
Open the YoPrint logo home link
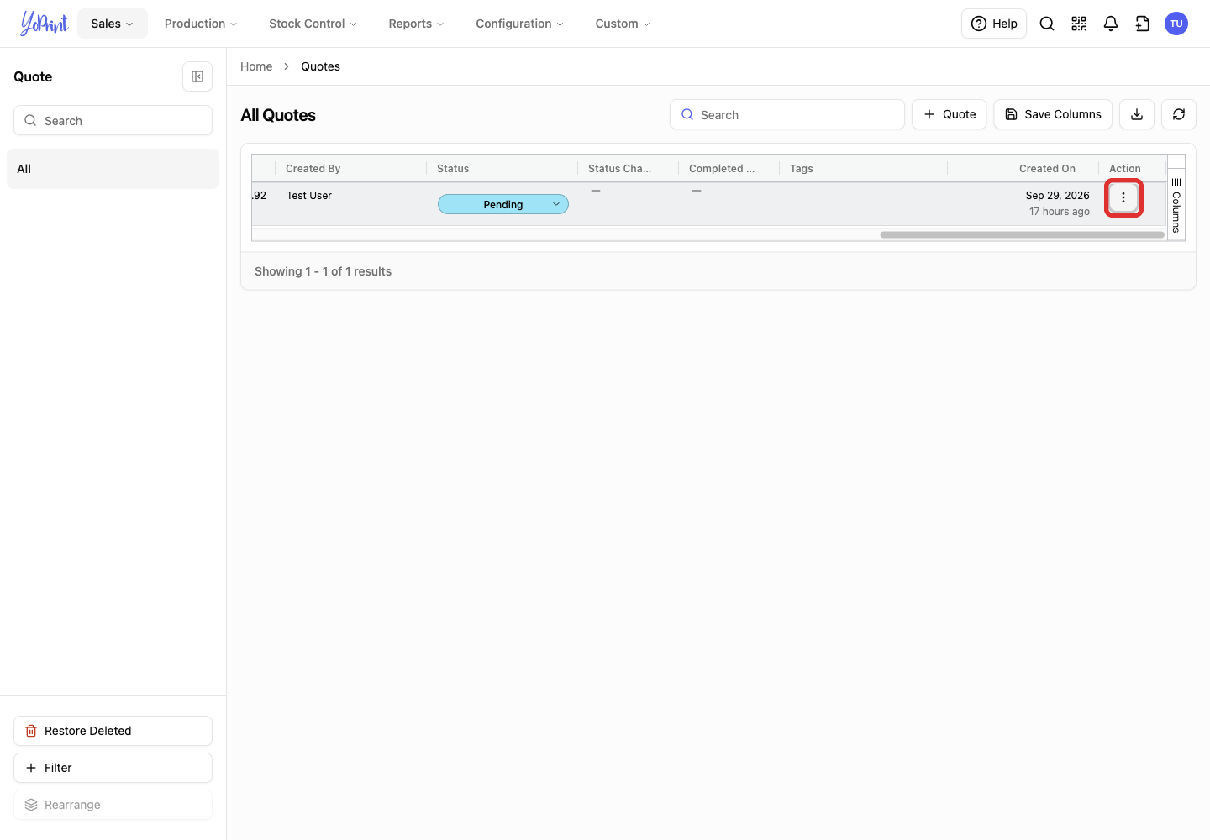pyautogui.click(x=44, y=24)
